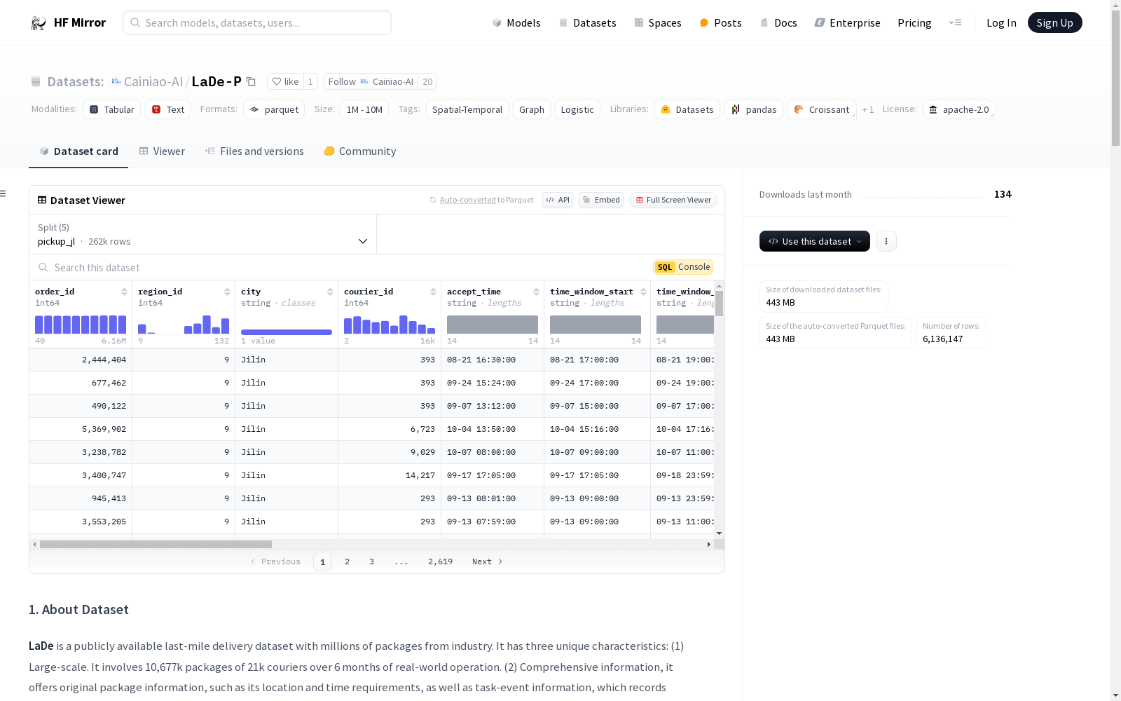
Task: Click the 1M - 10M size tag
Action: tap(364, 109)
